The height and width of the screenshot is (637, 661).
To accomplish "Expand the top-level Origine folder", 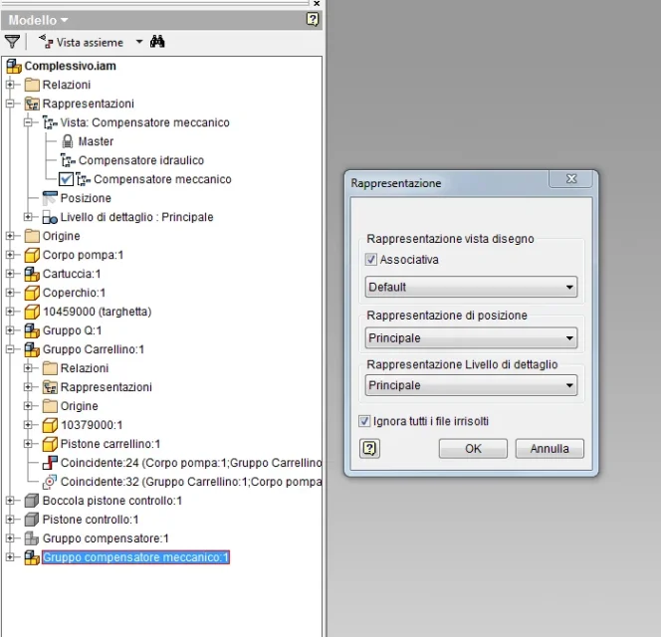I will pyautogui.click(x=10, y=236).
